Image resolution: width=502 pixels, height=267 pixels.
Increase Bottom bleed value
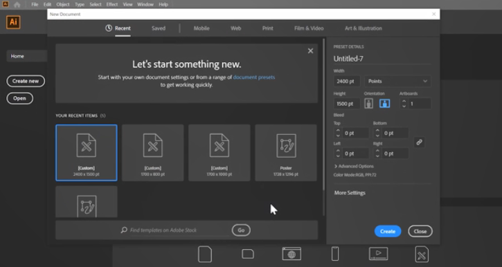pyautogui.click(x=377, y=131)
